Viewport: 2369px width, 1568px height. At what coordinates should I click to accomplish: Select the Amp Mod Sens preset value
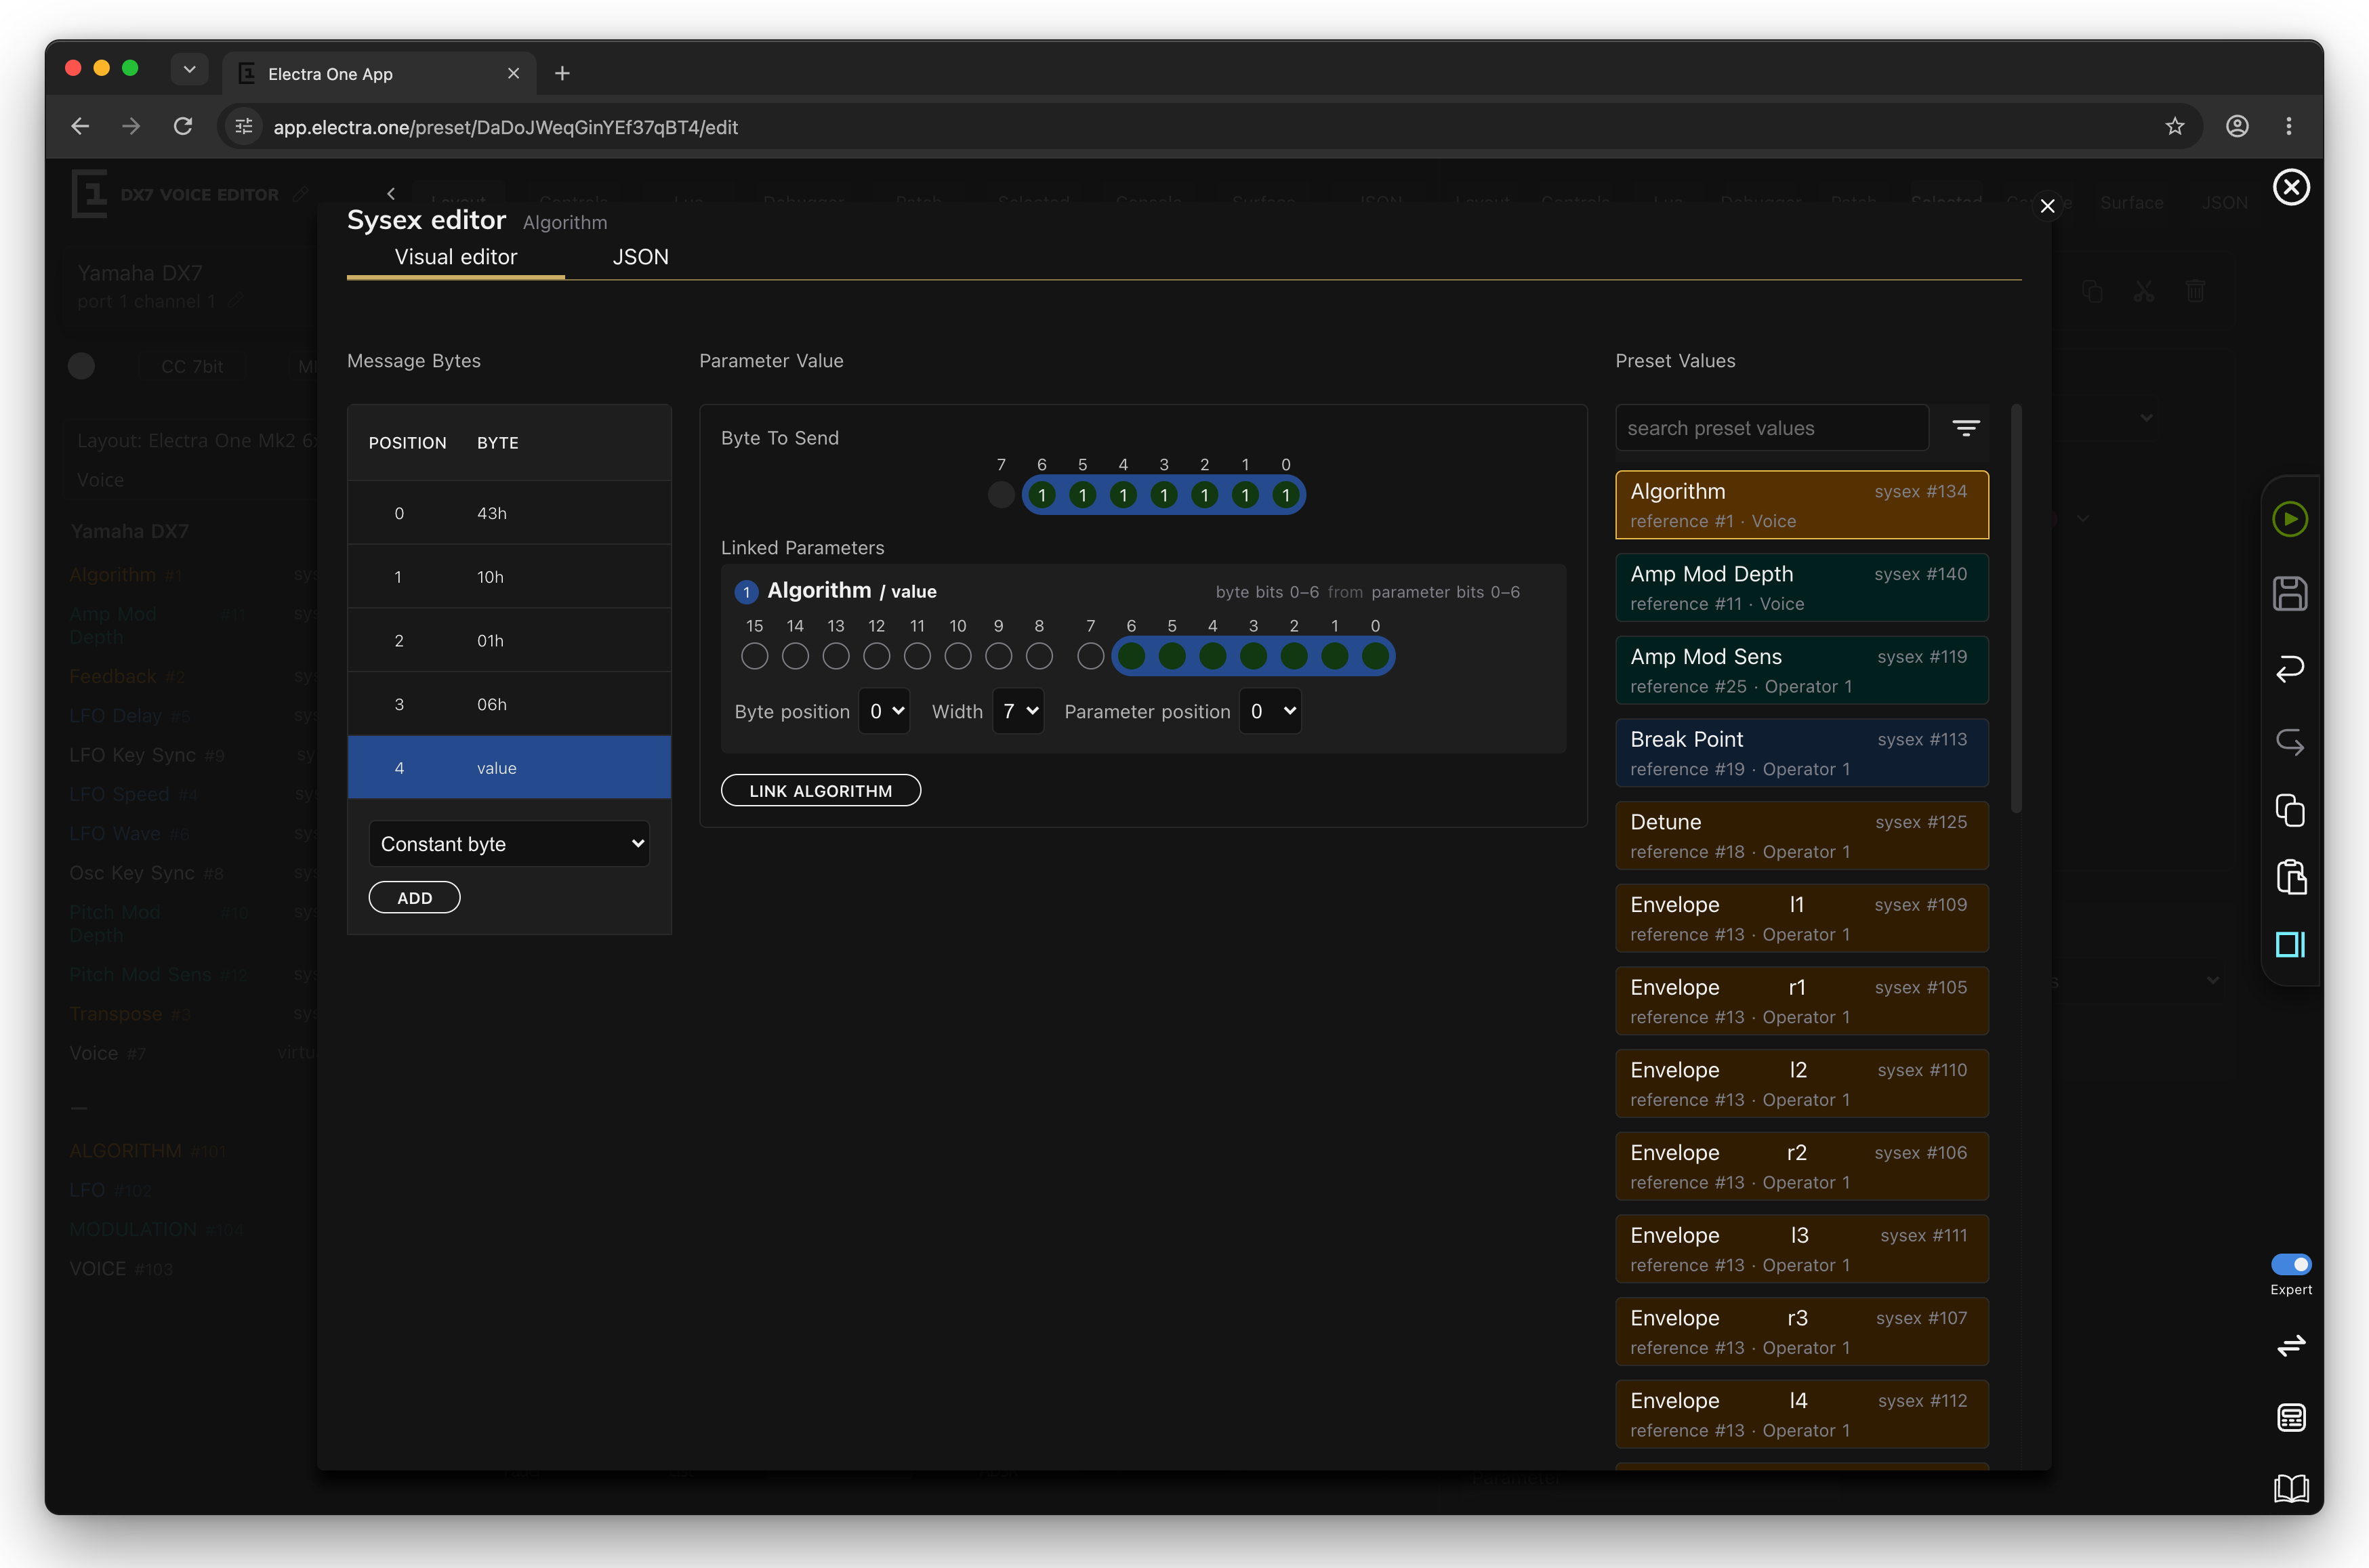tap(1802, 670)
